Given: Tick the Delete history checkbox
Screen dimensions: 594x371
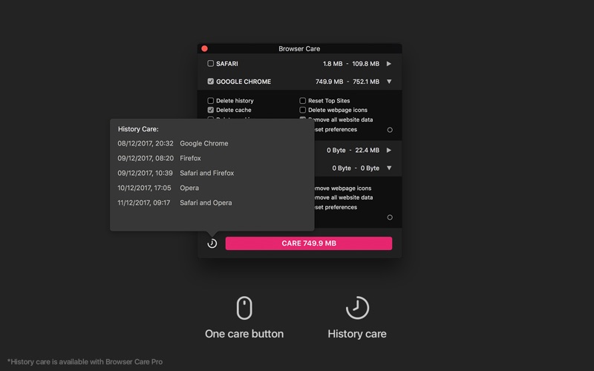Looking at the screenshot, I should (x=211, y=101).
